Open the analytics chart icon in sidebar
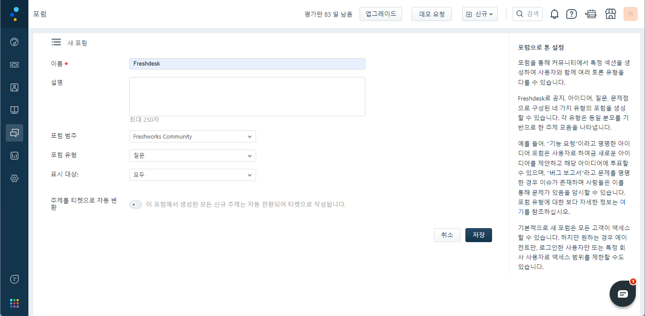The width and height of the screenshot is (645, 316). click(14, 156)
